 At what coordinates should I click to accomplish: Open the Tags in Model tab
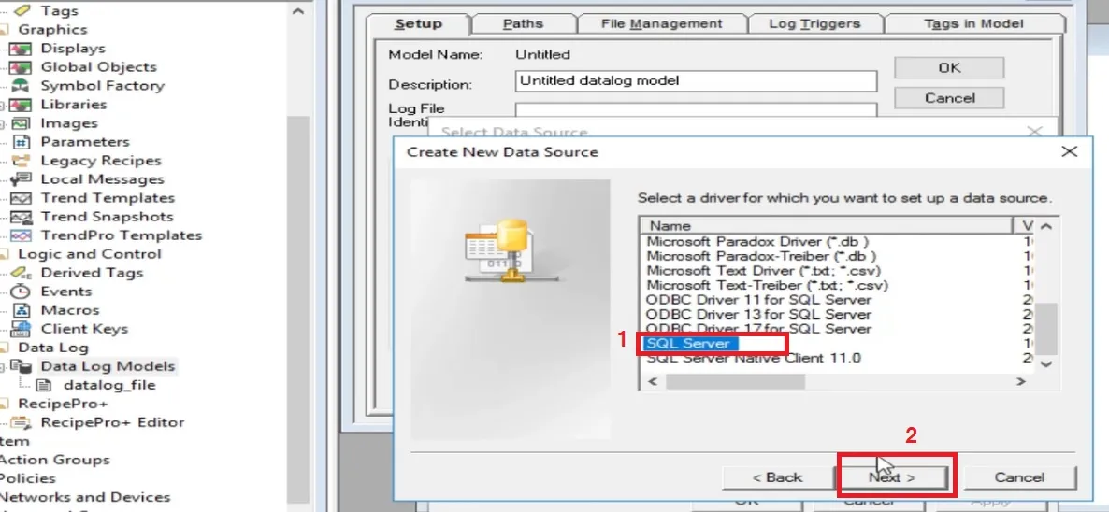pos(973,24)
